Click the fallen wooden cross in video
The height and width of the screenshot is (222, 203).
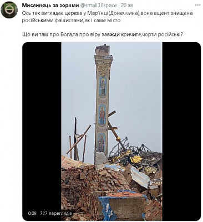pyautogui.click(x=114, y=126)
